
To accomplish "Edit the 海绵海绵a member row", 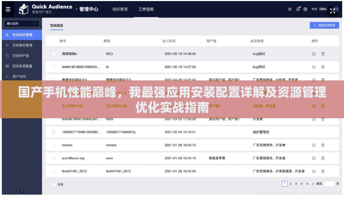I will (x=314, y=54).
